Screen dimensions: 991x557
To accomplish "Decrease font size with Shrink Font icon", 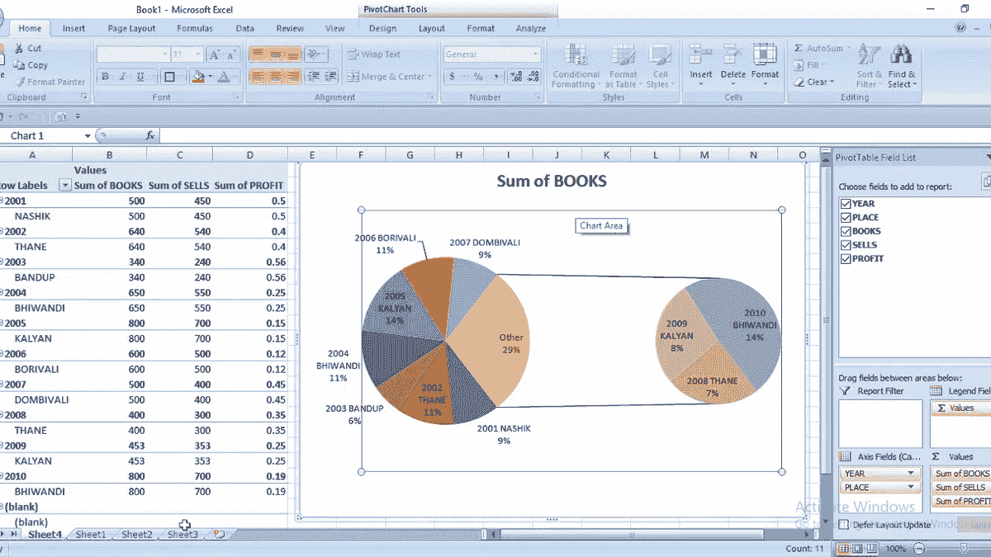I will coord(232,54).
